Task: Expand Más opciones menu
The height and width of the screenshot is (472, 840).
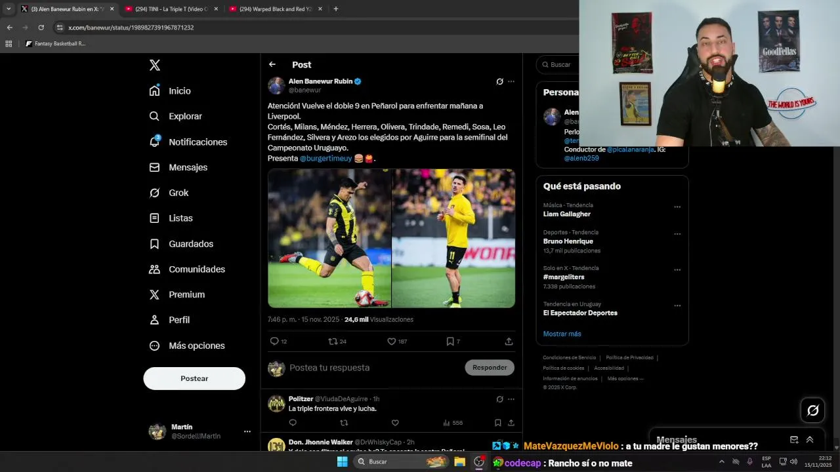Action: [x=187, y=345]
